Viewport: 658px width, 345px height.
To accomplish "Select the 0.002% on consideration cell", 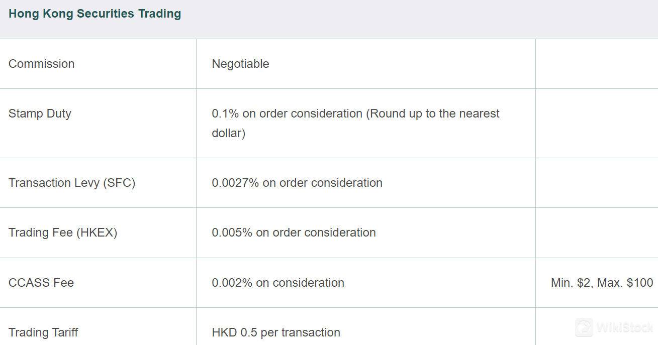I will click(x=278, y=283).
